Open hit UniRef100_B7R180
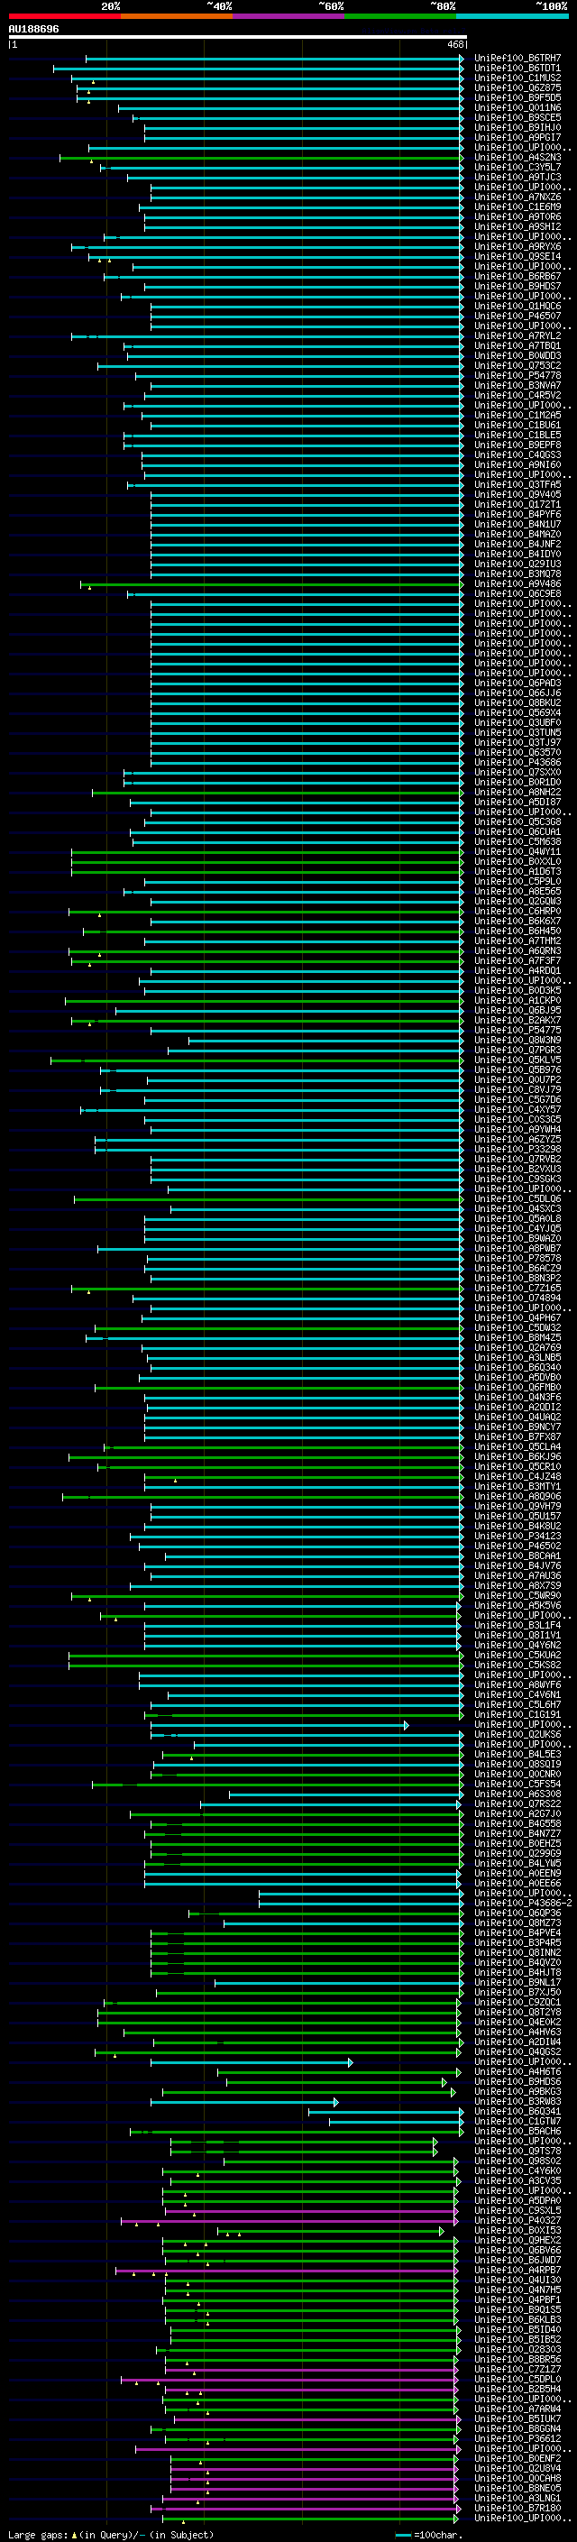 click(517, 2508)
